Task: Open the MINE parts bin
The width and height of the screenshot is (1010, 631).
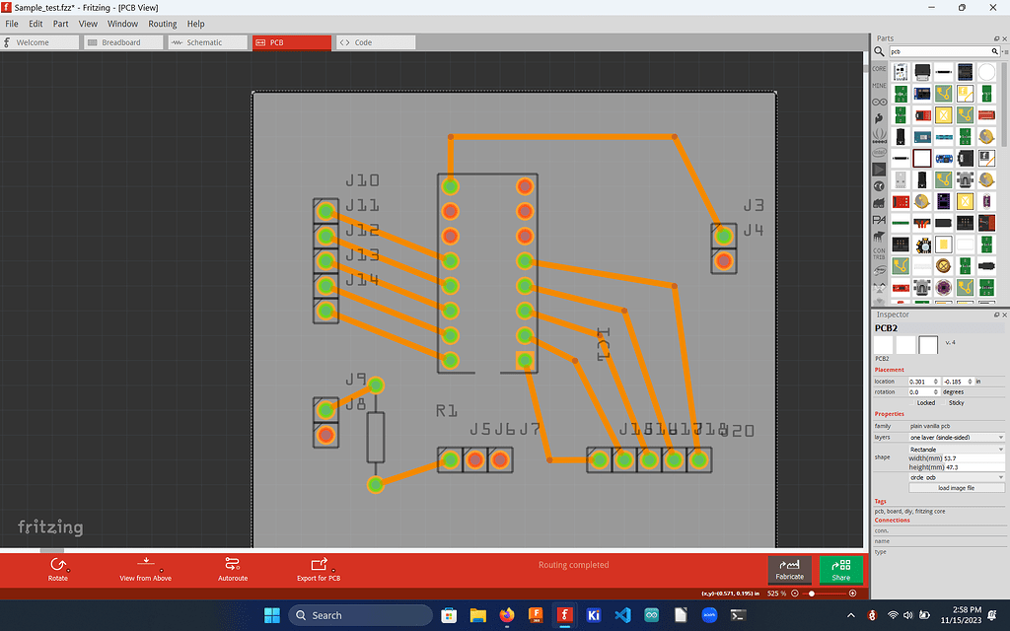Action: coord(878,85)
